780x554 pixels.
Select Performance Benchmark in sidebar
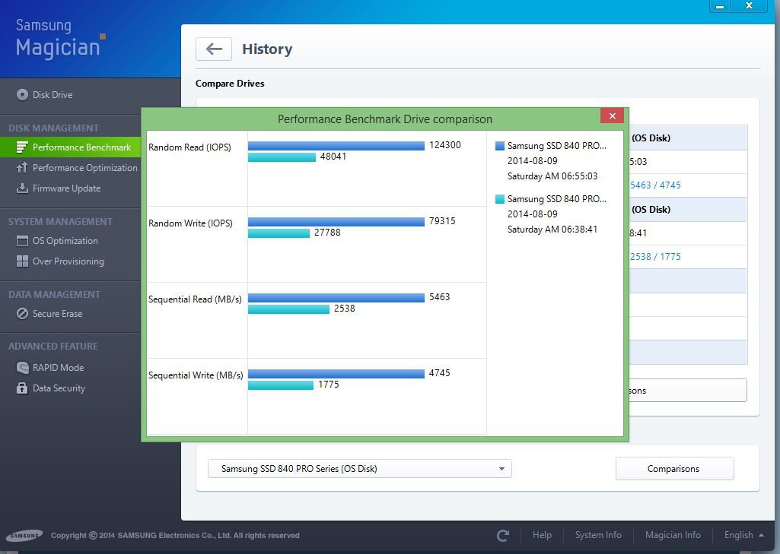71,147
